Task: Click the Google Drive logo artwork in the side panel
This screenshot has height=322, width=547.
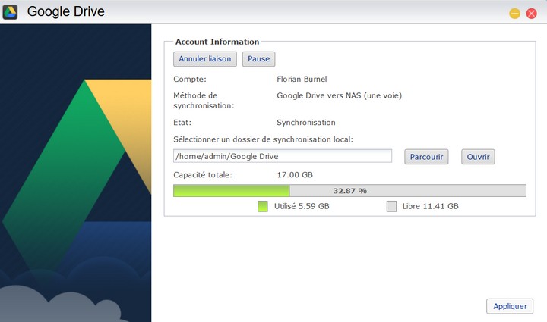Action: [x=77, y=174]
